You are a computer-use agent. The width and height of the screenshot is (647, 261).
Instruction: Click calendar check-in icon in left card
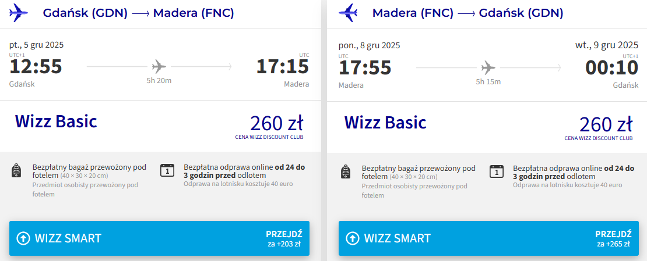(x=167, y=170)
